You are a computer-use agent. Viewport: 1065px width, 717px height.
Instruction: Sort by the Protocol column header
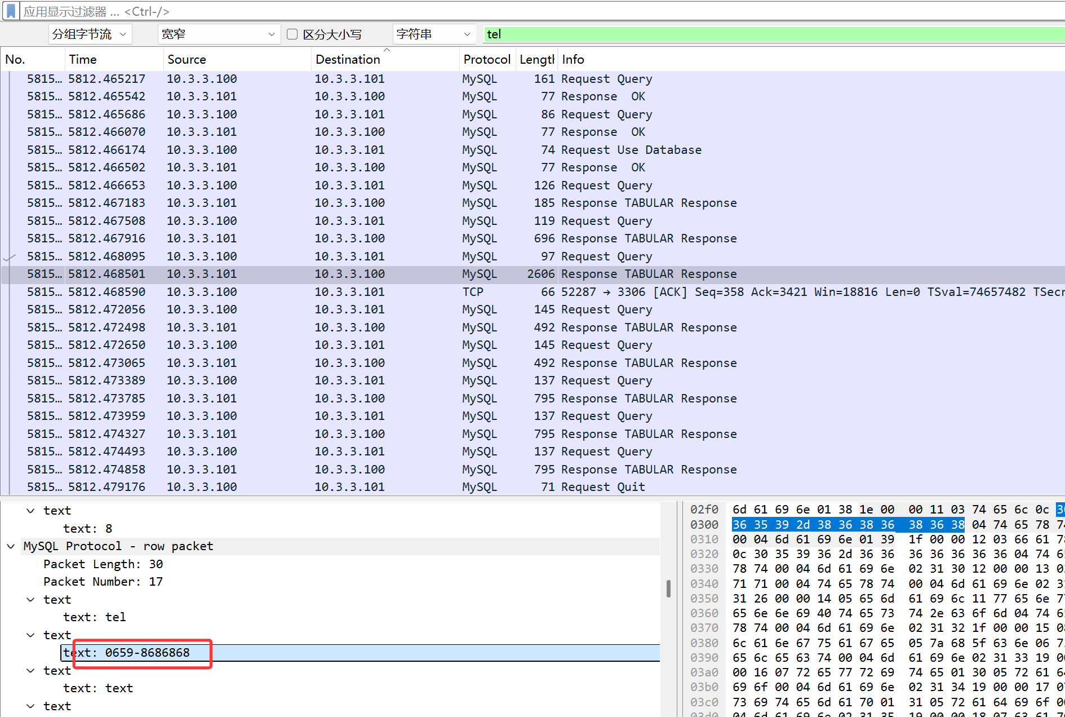(x=487, y=59)
